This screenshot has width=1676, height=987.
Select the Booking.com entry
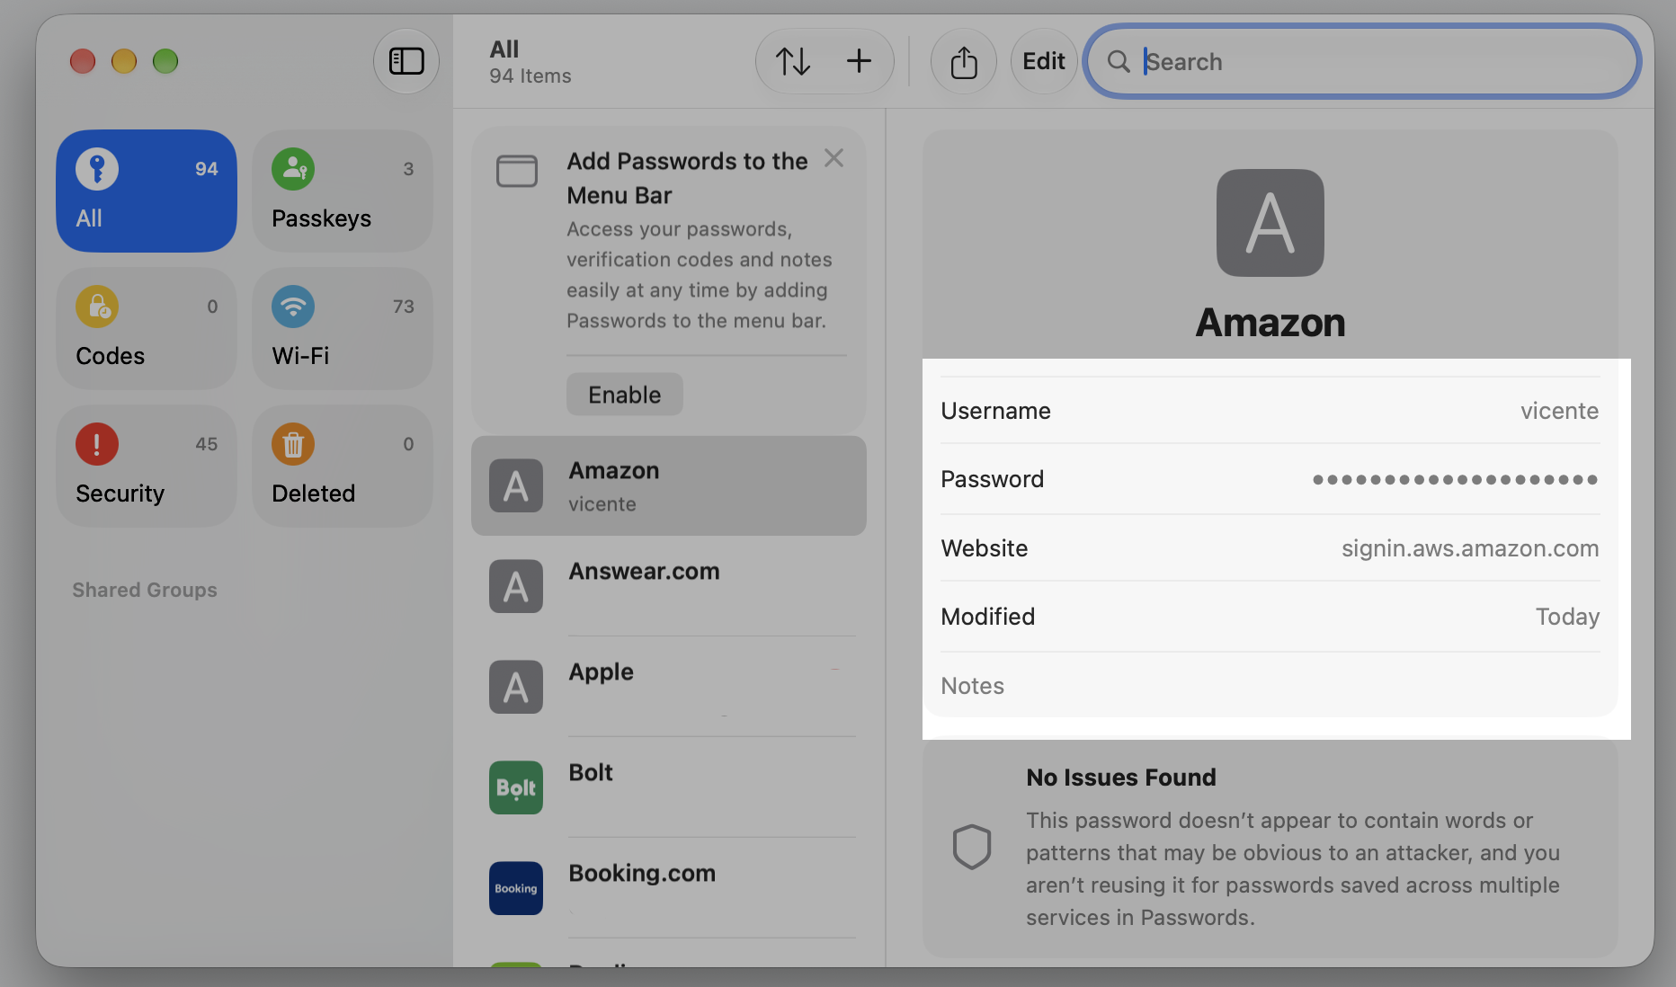[x=669, y=888]
